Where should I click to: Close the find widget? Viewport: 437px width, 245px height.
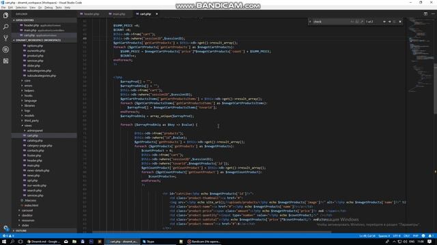pyautogui.click(x=400, y=22)
